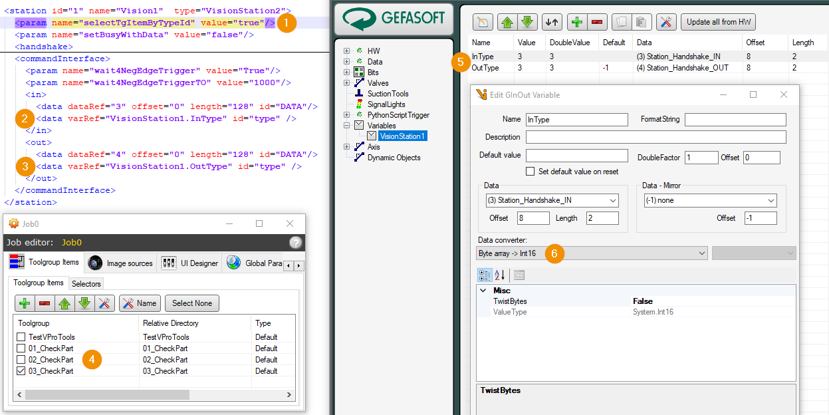Open the tools settings icon beside Update all from HW
The width and height of the screenshot is (829, 415).
click(x=666, y=21)
